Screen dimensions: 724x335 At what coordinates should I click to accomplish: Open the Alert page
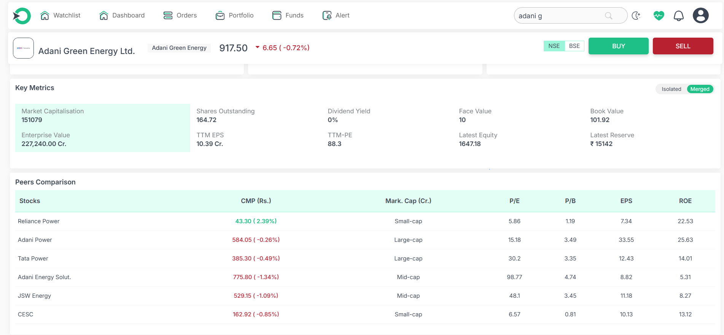336,16
